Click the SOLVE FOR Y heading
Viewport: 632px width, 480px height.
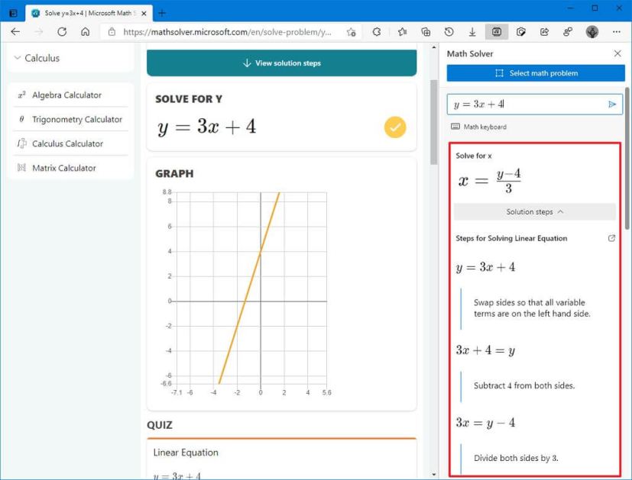coord(189,99)
